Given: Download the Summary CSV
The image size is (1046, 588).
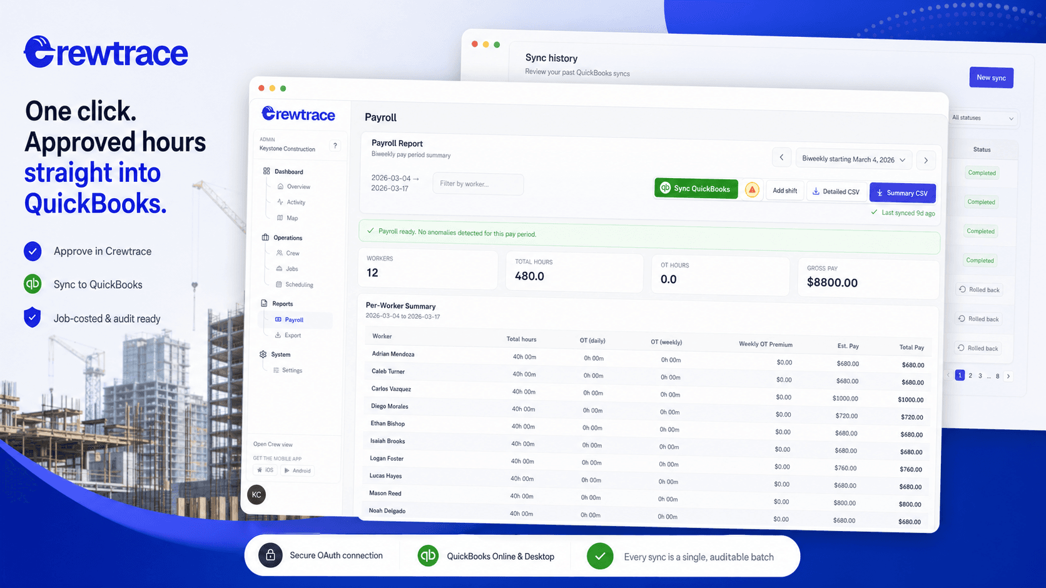Looking at the screenshot, I should click(x=902, y=193).
